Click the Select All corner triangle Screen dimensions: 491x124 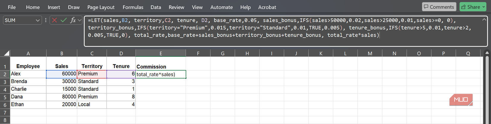(6, 54)
